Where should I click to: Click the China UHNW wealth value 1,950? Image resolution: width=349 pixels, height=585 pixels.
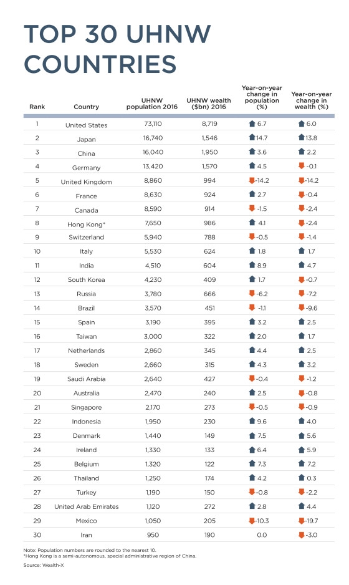pos(209,152)
